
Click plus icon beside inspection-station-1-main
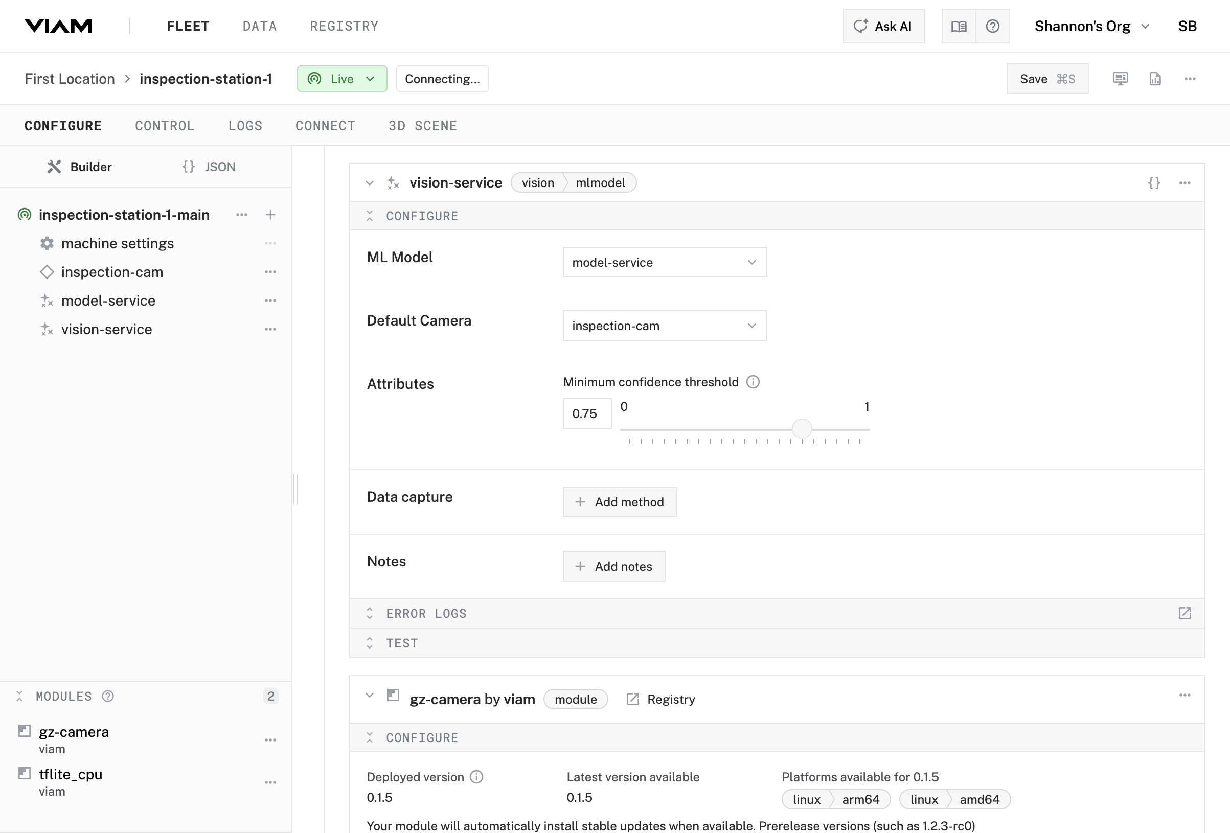click(270, 215)
